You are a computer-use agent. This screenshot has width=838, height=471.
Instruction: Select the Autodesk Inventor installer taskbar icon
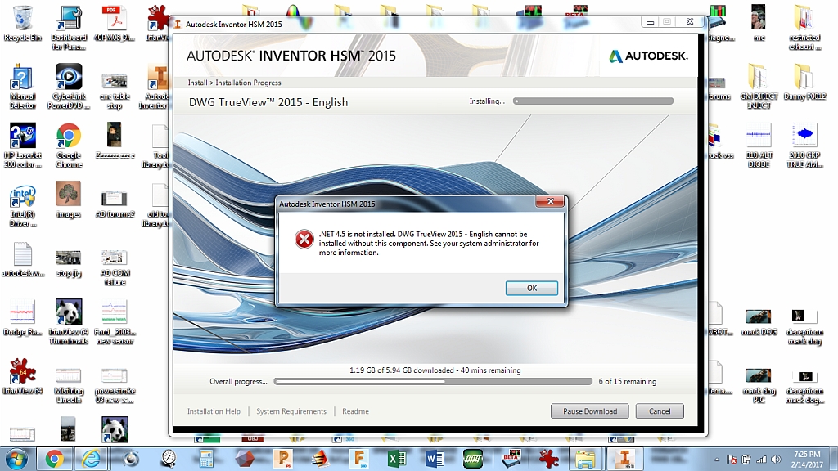[x=624, y=459]
